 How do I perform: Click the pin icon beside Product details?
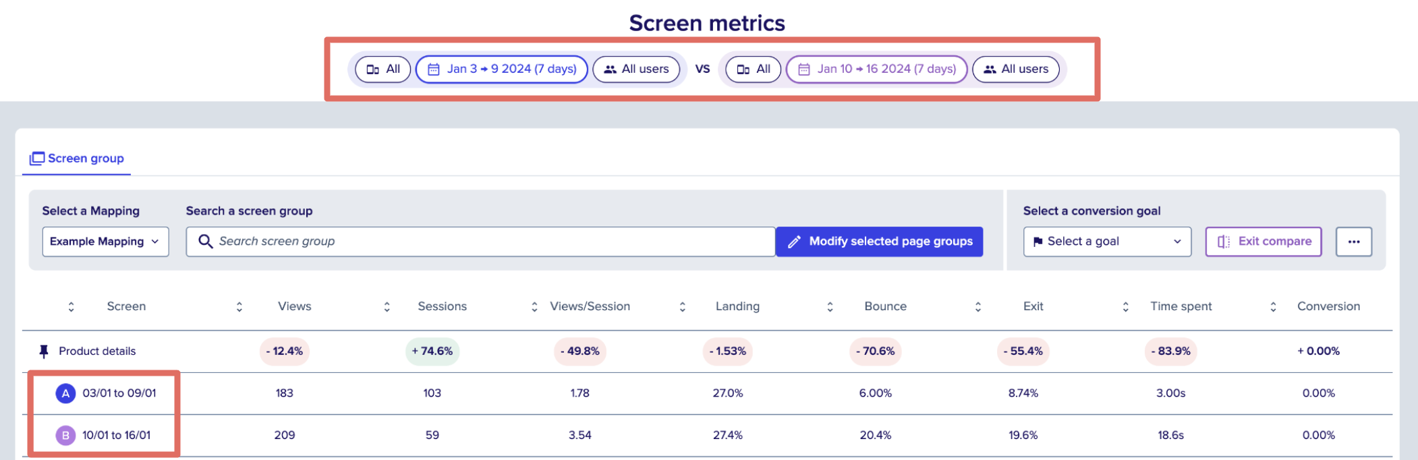click(x=44, y=351)
